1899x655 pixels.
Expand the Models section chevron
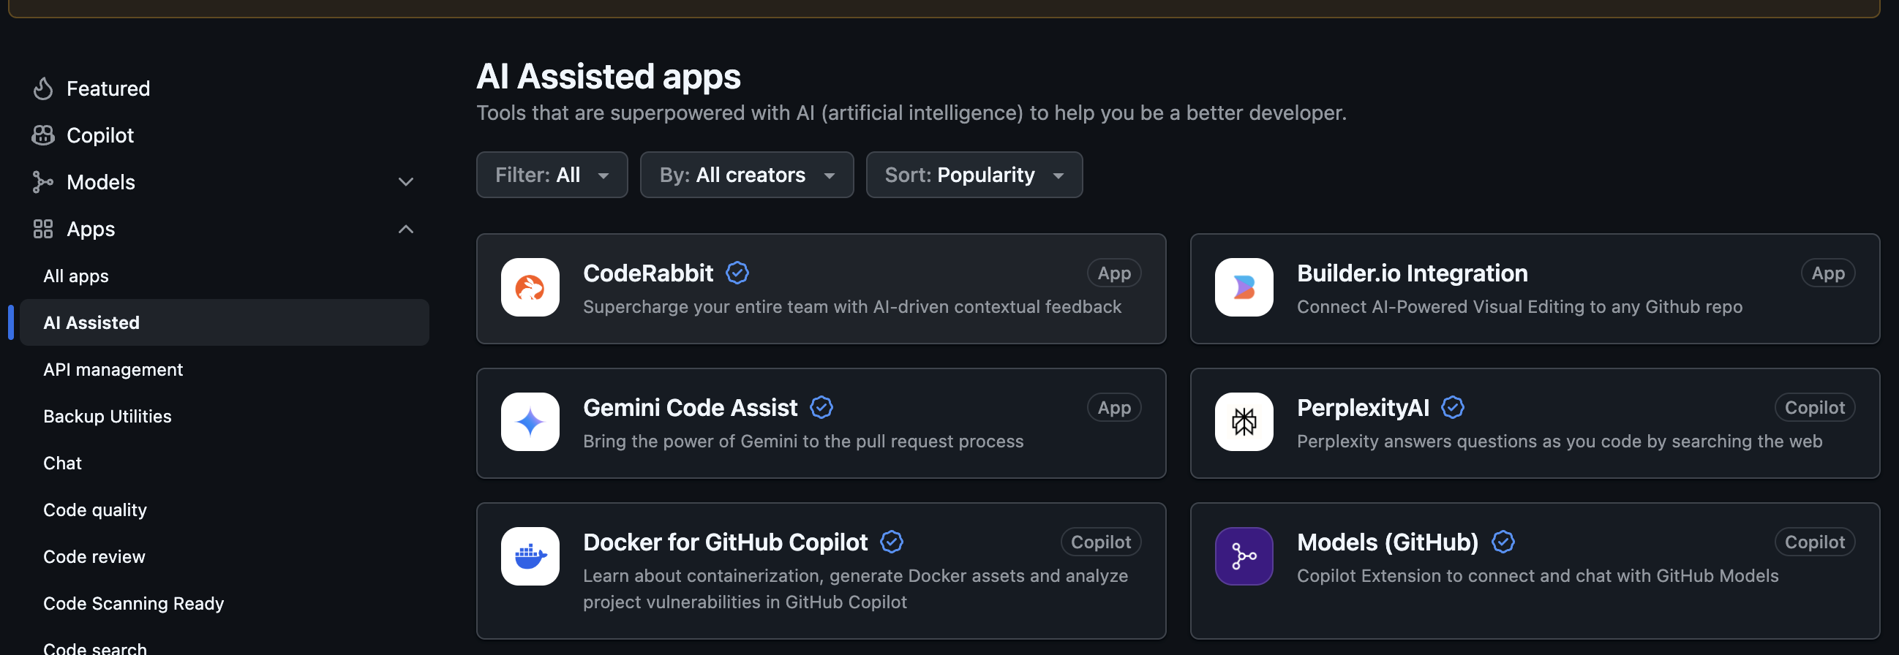[x=405, y=182]
